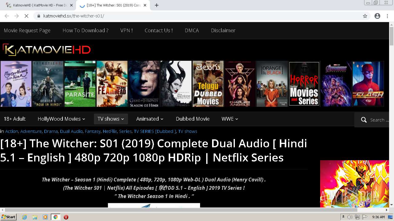Open Orange is the New Black poster

(272, 84)
